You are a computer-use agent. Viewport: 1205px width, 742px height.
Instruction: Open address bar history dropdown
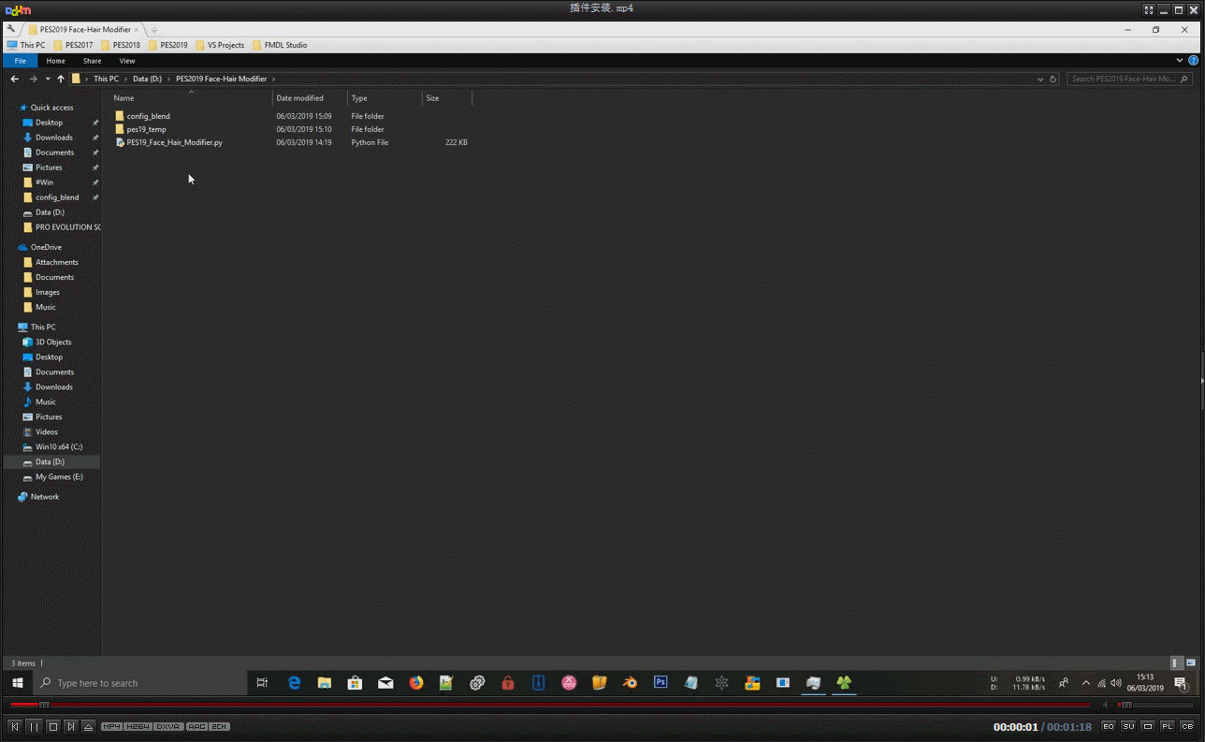point(1040,79)
